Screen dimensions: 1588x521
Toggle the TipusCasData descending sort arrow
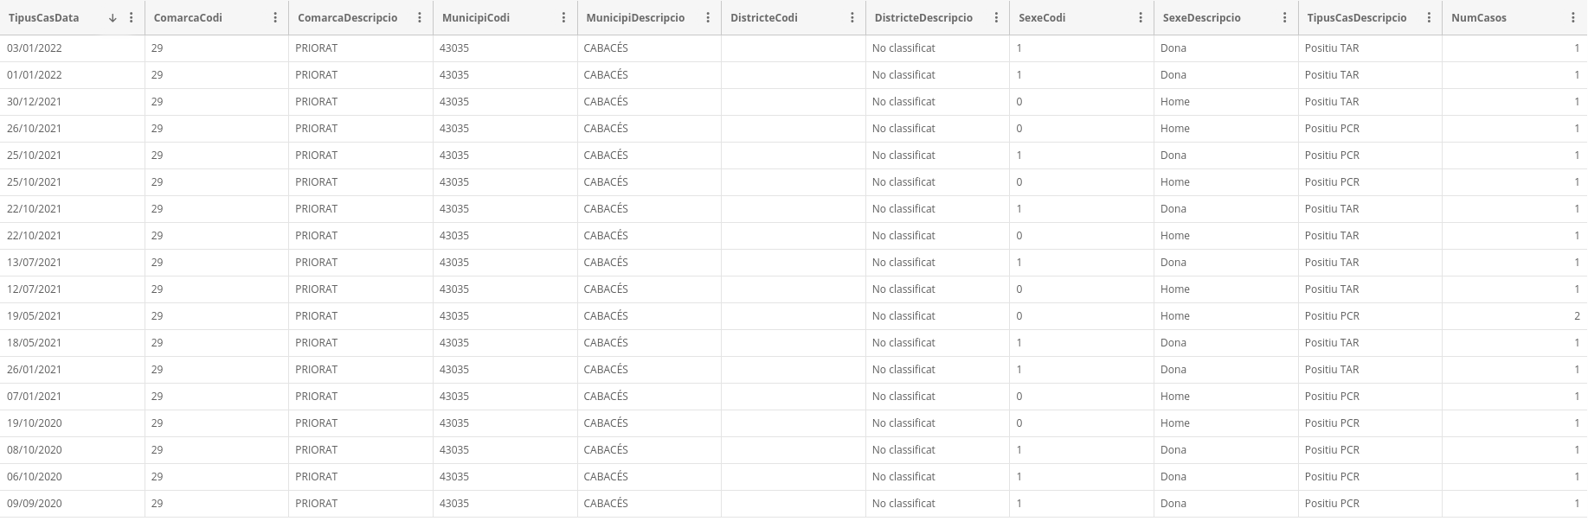coord(113,17)
